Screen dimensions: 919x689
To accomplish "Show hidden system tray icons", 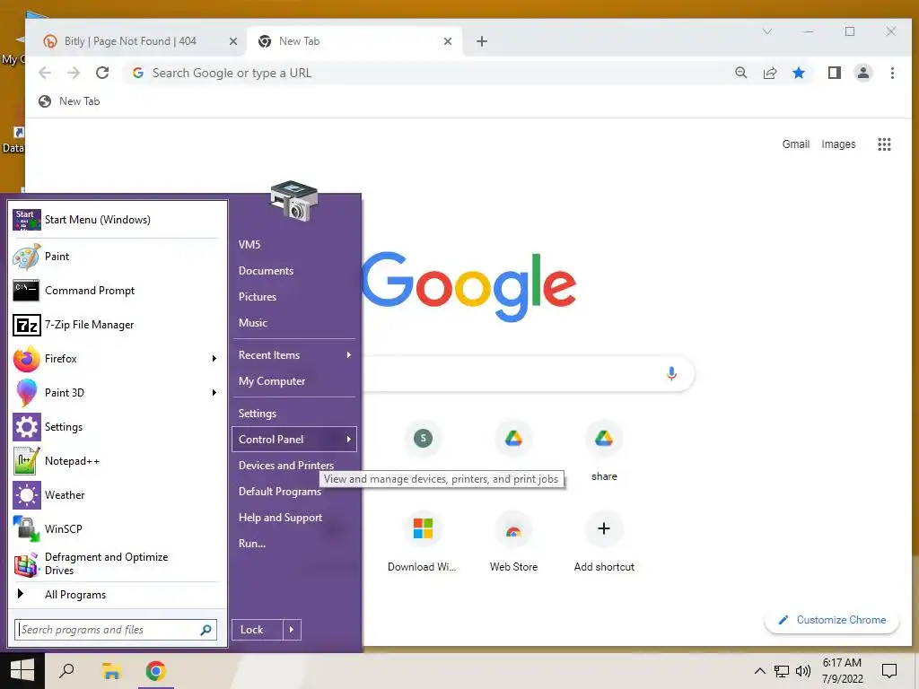I will (x=759, y=671).
